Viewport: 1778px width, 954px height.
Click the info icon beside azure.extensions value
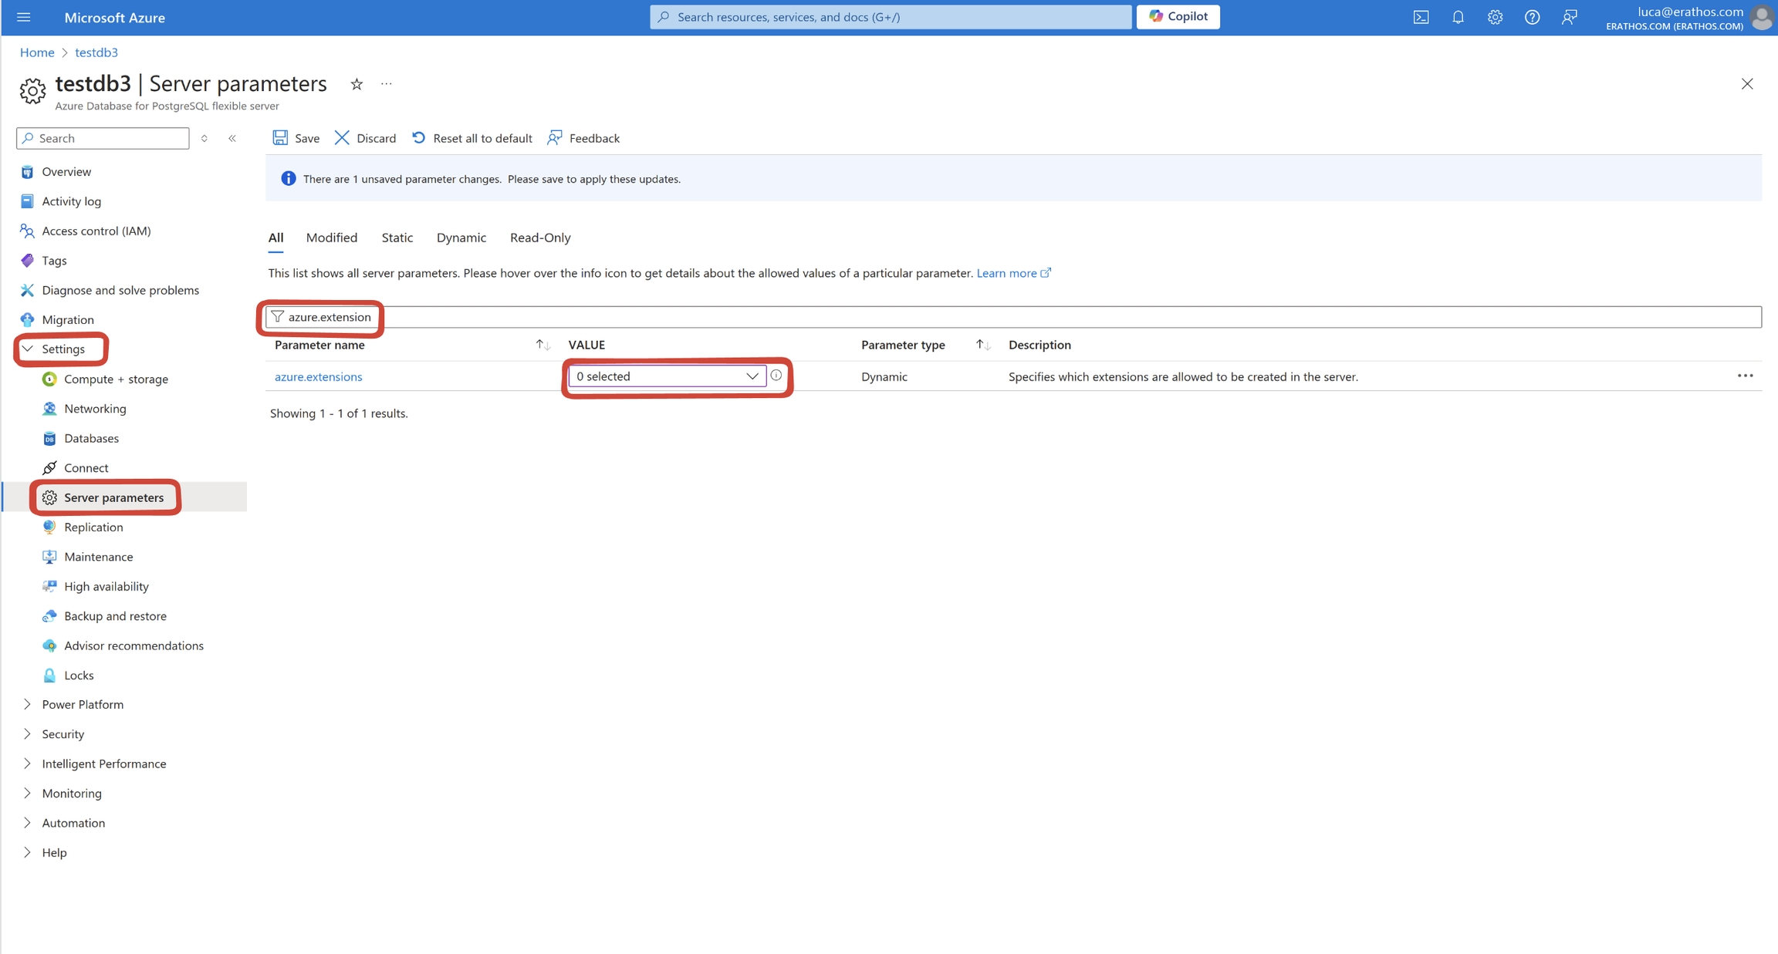coord(776,376)
